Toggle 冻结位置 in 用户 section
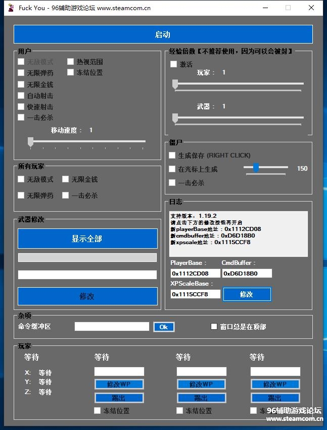 [x=70, y=72]
